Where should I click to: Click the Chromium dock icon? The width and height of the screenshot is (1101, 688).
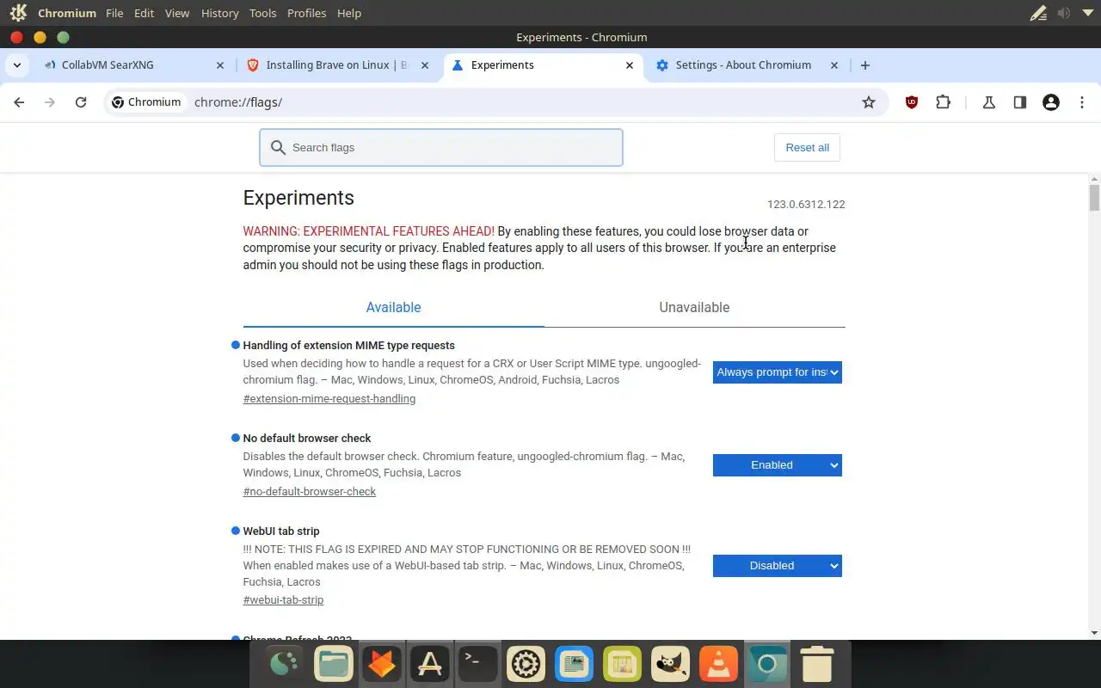point(767,665)
